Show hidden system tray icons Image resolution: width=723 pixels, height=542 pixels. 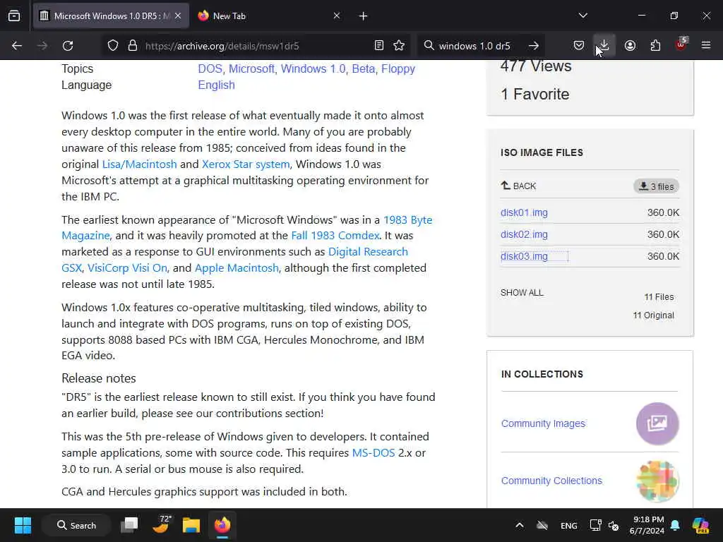click(x=519, y=525)
